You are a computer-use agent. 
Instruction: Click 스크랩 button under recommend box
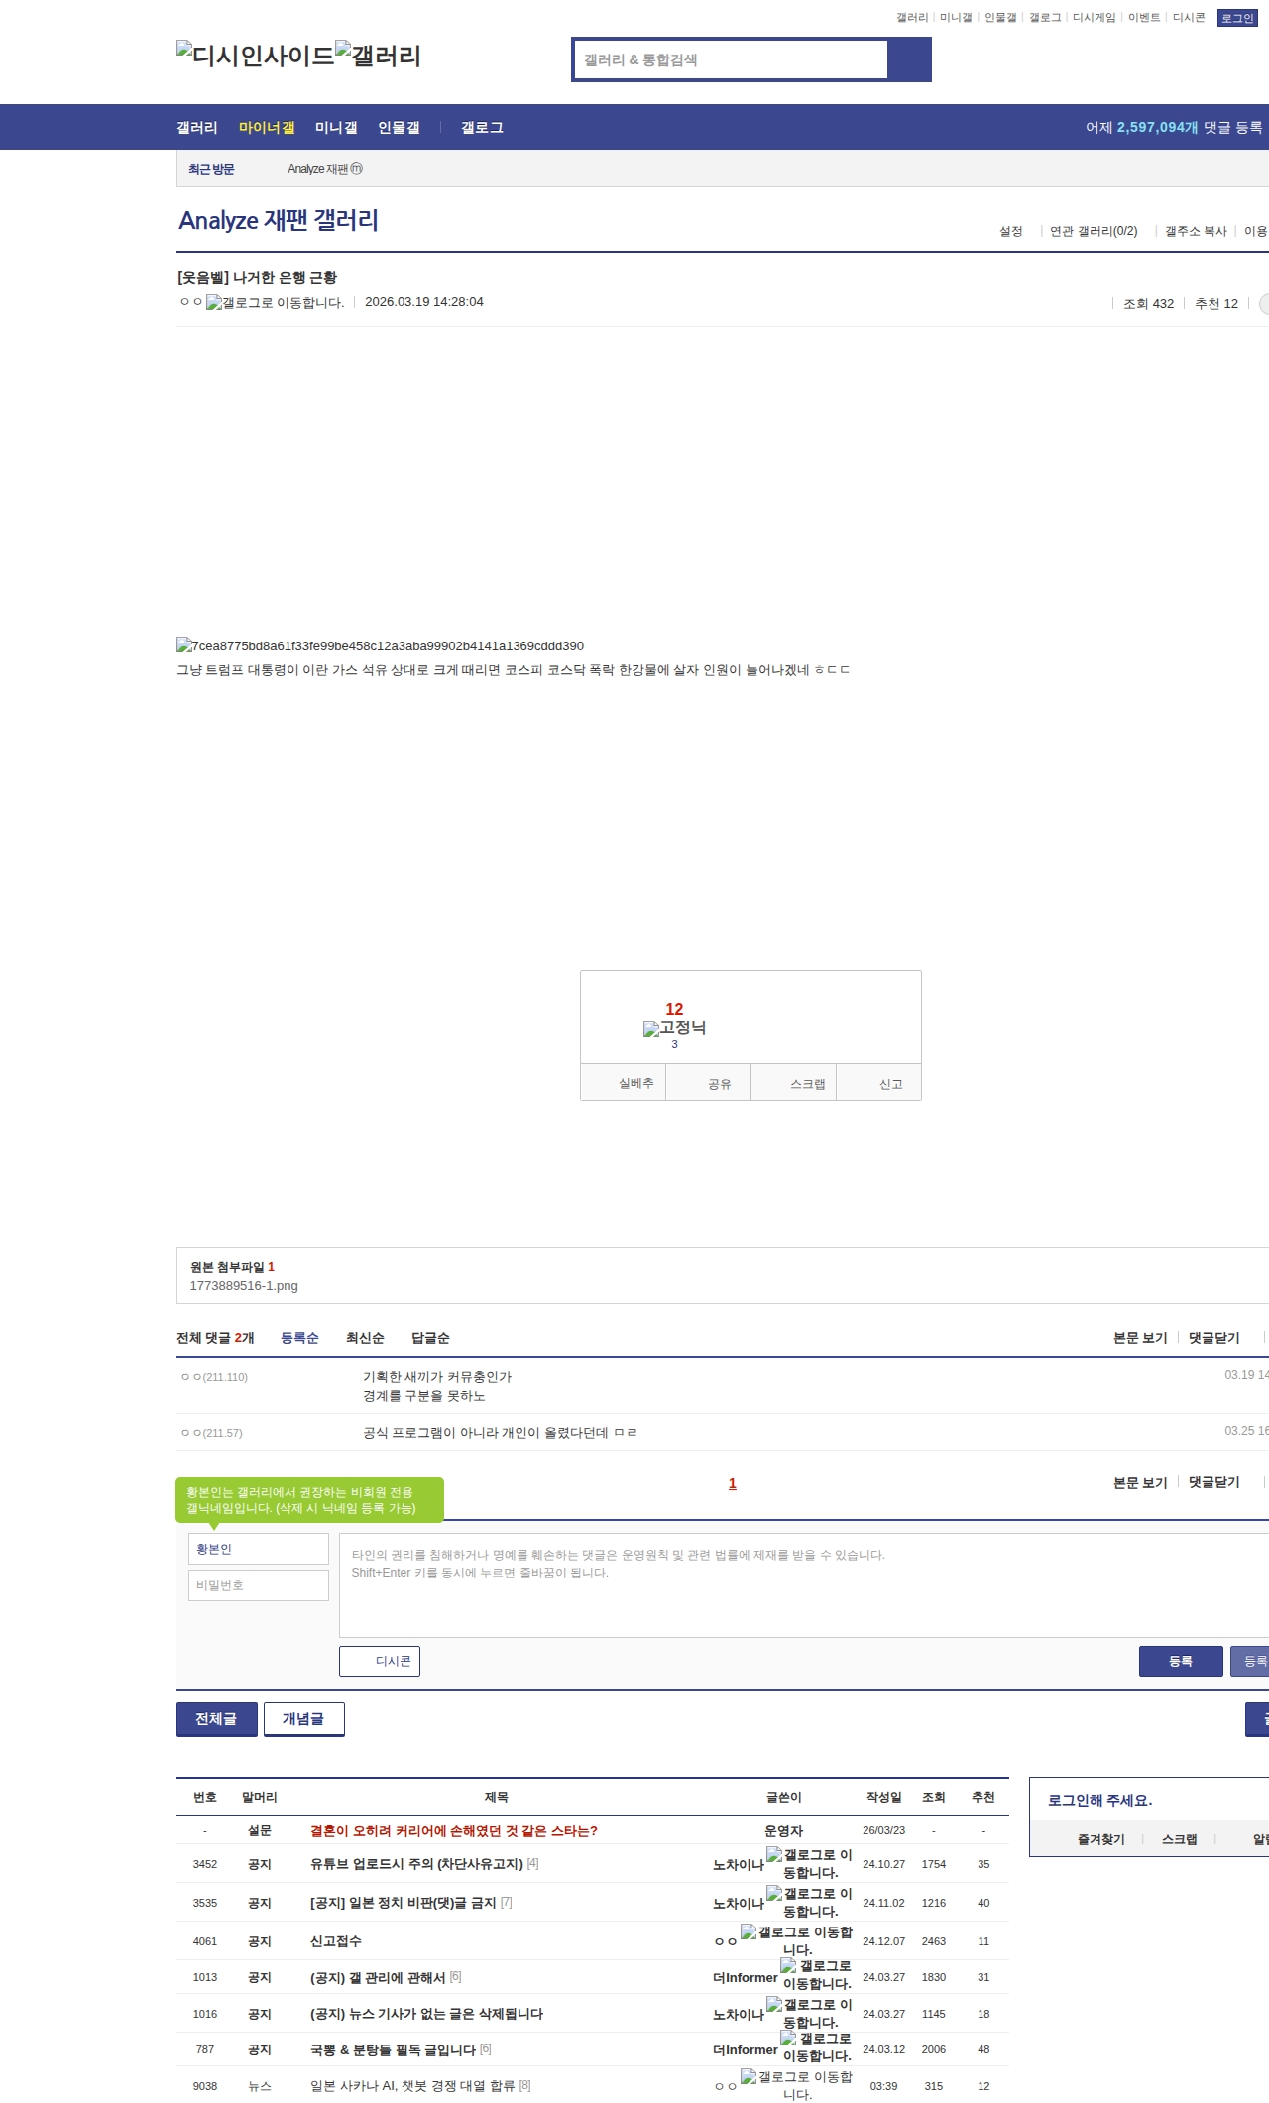(794, 1083)
